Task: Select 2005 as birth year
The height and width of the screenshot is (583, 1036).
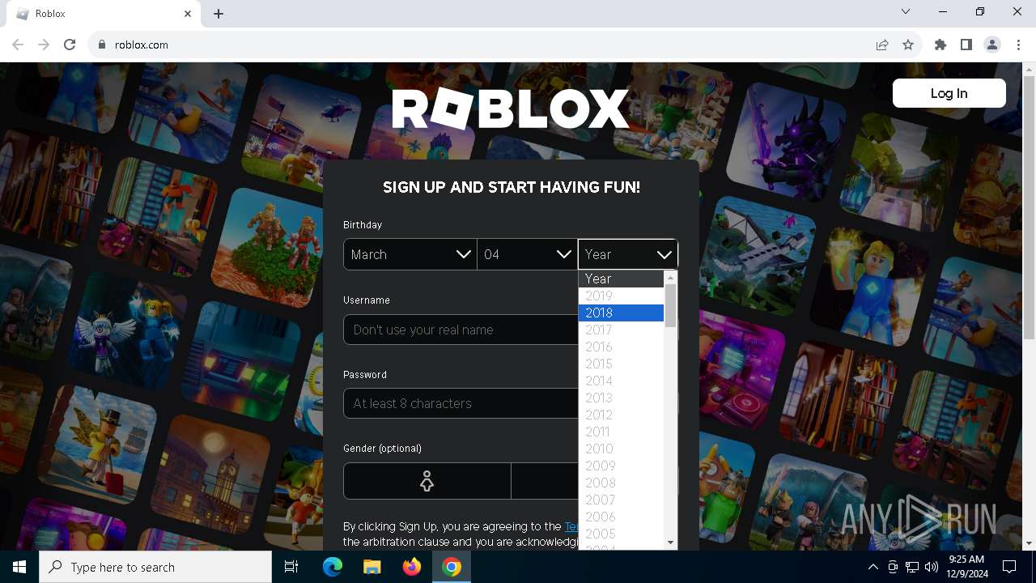Action: 622,534
